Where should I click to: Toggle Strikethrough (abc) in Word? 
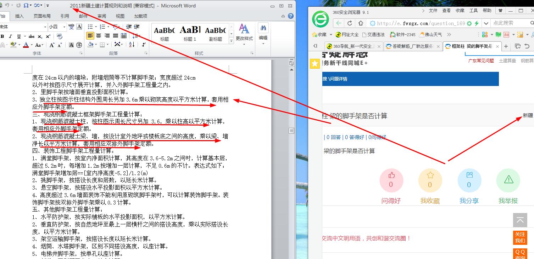(x=32, y=36)
